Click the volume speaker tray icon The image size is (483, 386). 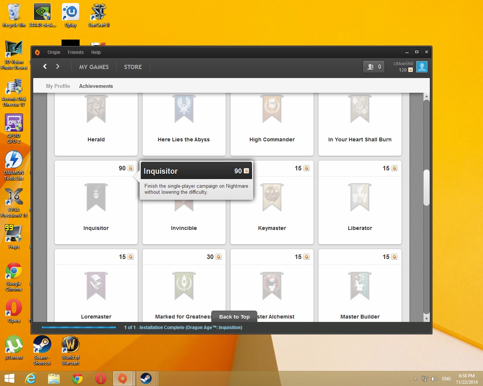[434, 379]
